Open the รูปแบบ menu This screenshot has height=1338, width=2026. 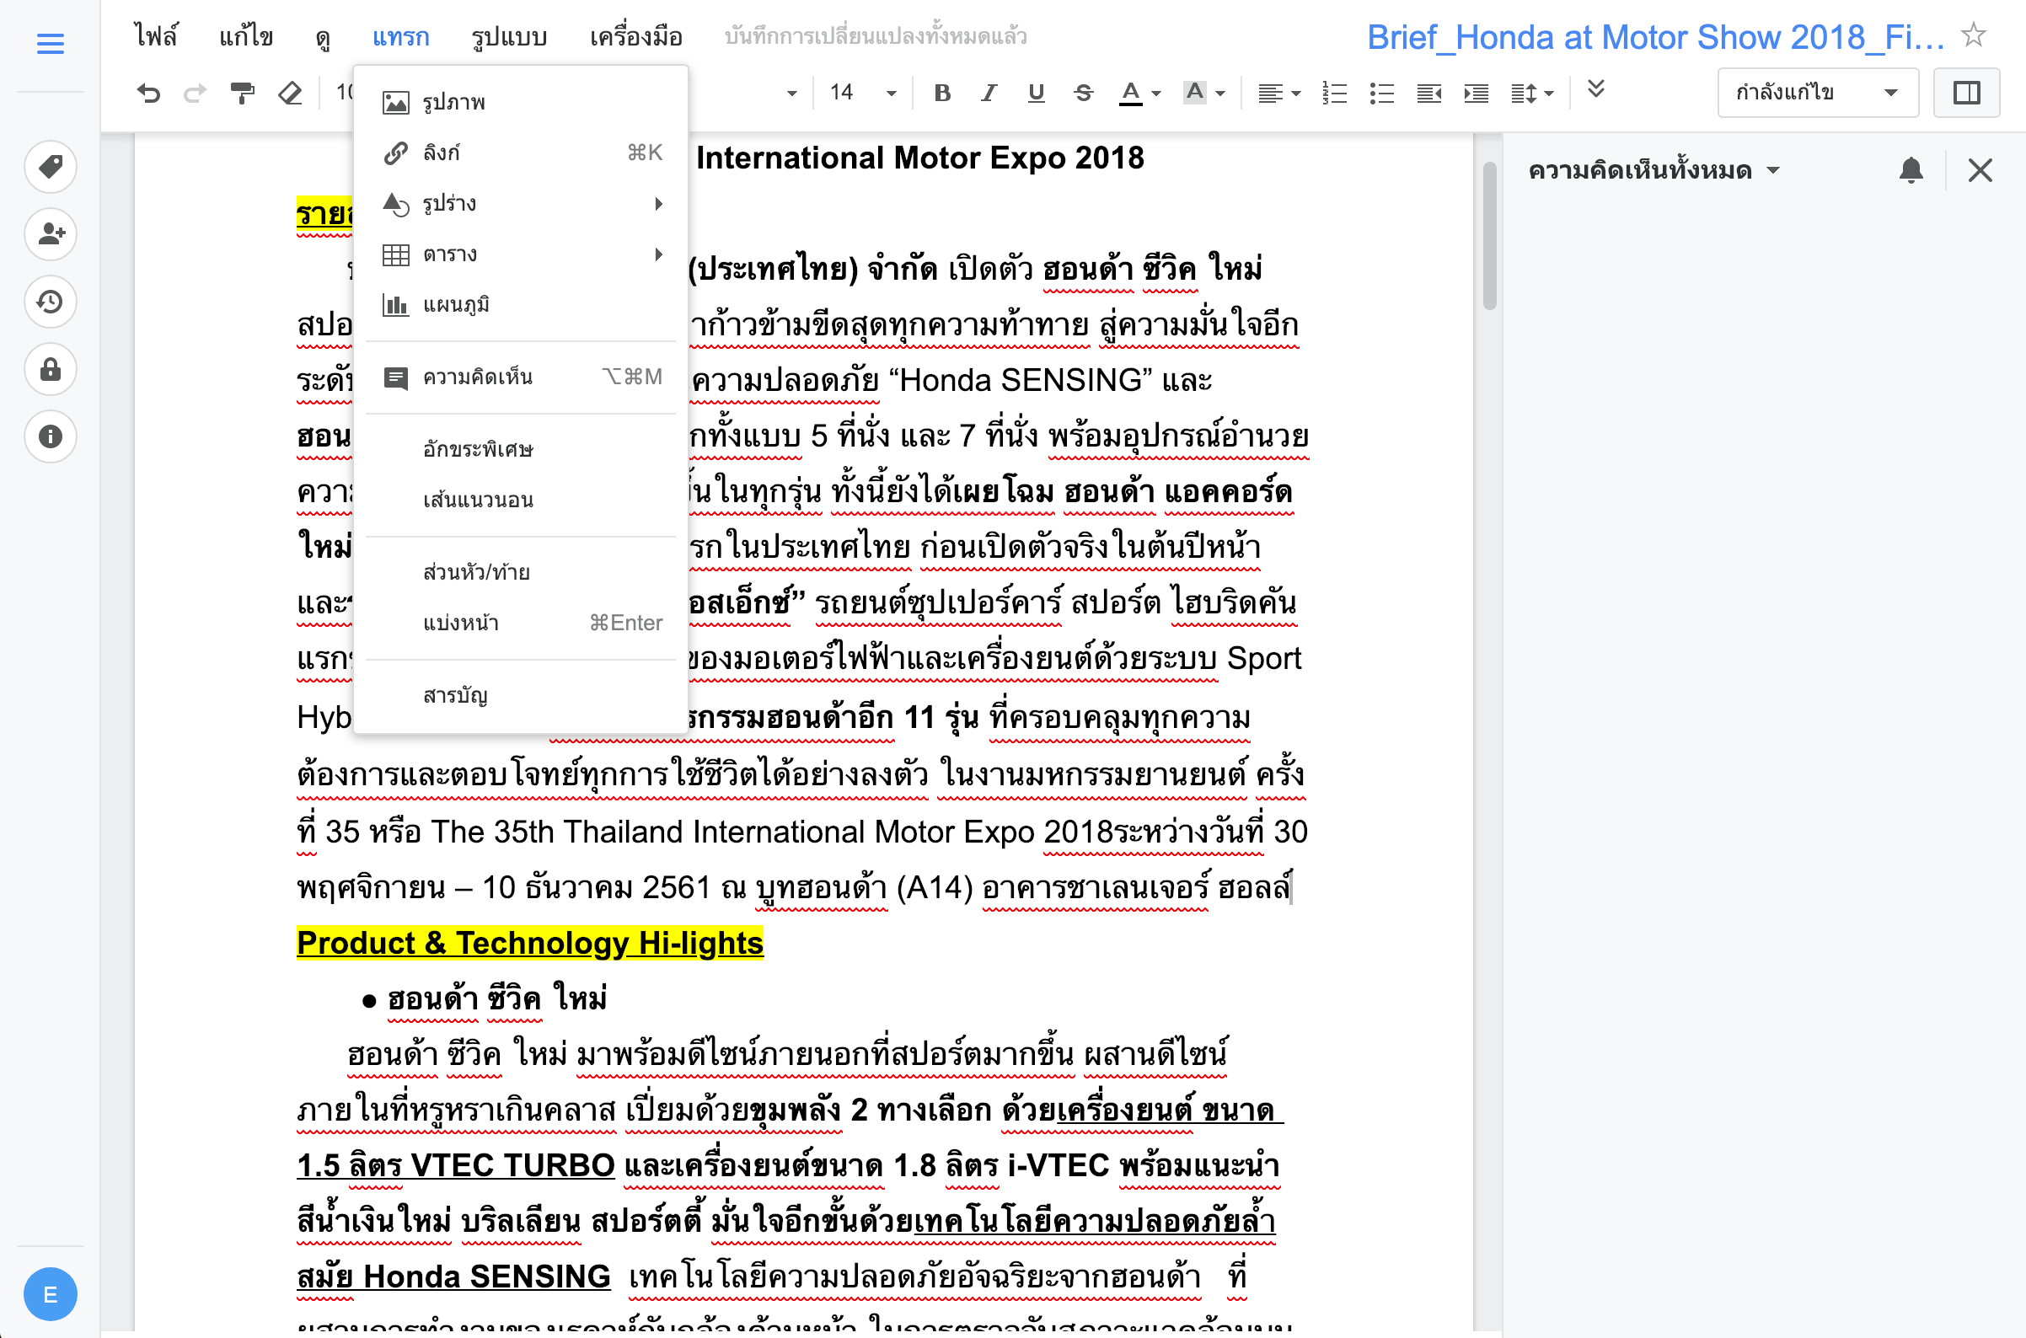[x=509, y=38]
